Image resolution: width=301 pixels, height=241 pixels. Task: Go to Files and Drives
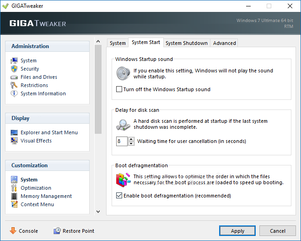39,77
